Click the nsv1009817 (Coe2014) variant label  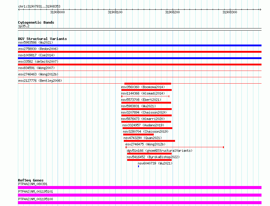click(36, 55)
